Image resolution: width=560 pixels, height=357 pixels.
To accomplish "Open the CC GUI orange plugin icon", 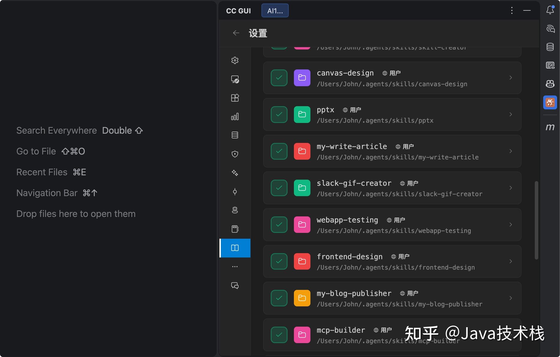I will click(550, 102).
